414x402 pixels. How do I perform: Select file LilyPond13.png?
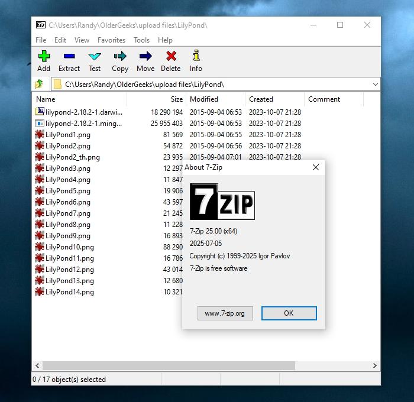pyautogui.click(x=69, y=281)
